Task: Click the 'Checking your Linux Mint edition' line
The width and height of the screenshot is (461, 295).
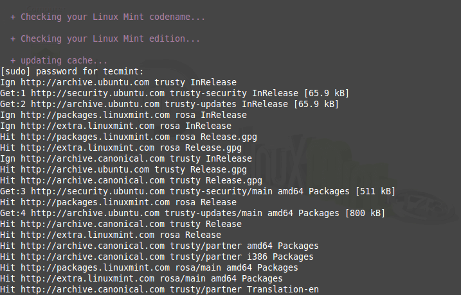Action: pyautogui.click(x=110, y=38)
